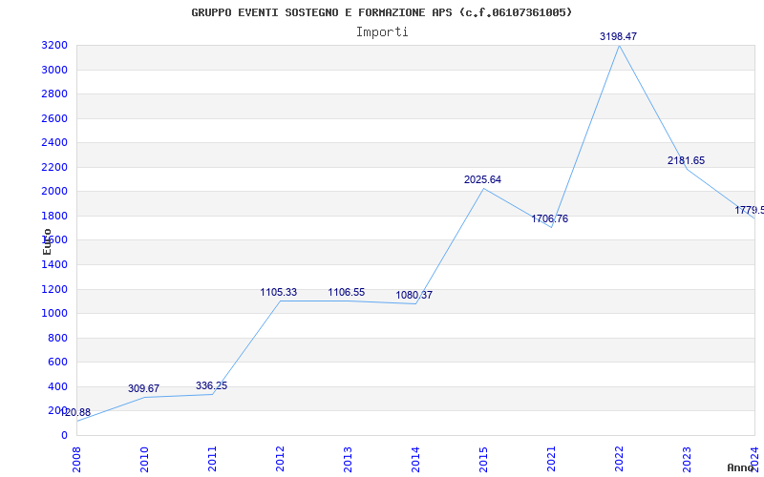Click the y-axis value 1800
The image size is (764, 477).
pos(54,217)
